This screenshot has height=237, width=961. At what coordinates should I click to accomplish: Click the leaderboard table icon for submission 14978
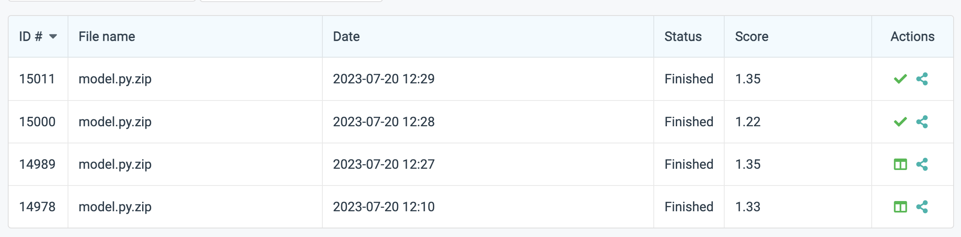click(x=900, y=207)
